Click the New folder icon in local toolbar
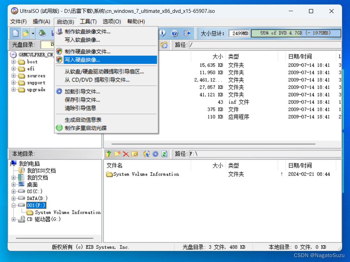 click(x=117, y=154)
